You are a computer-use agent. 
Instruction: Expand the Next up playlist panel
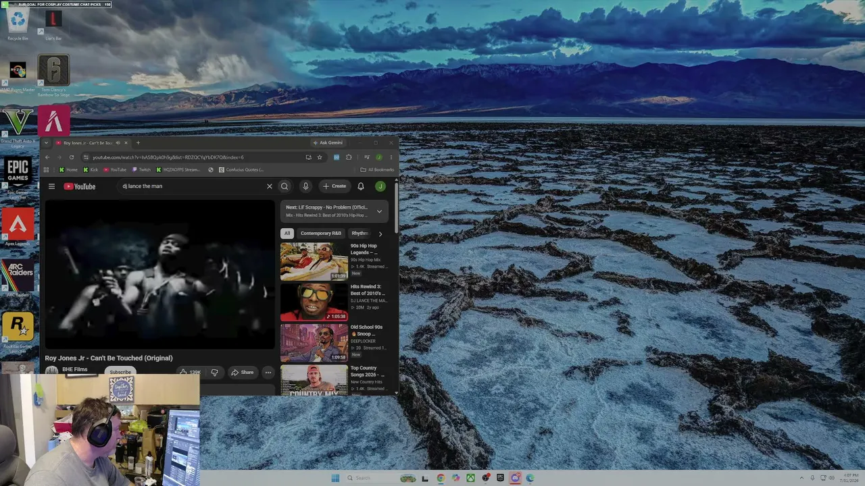pyautogui.click(x=379, y=211)
